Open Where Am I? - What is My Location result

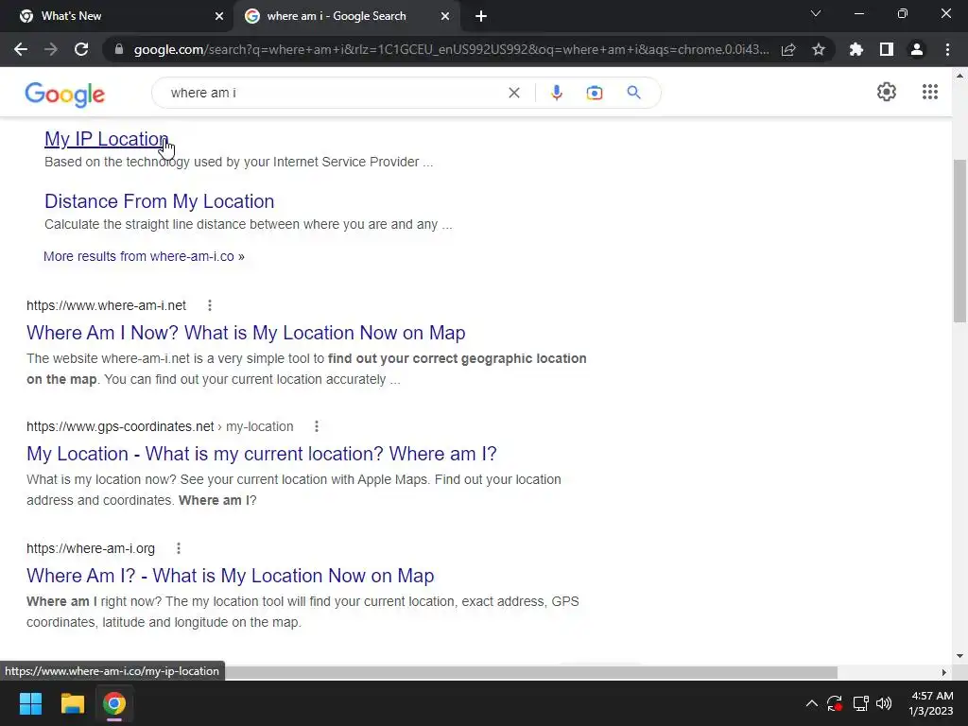231,576
